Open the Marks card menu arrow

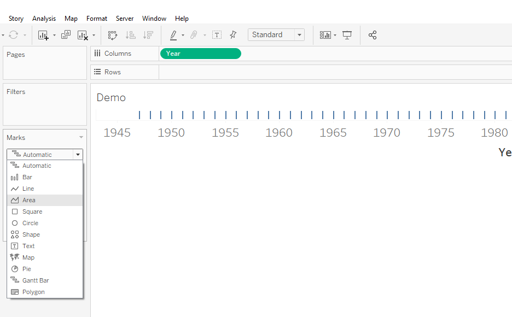[81, 137]
